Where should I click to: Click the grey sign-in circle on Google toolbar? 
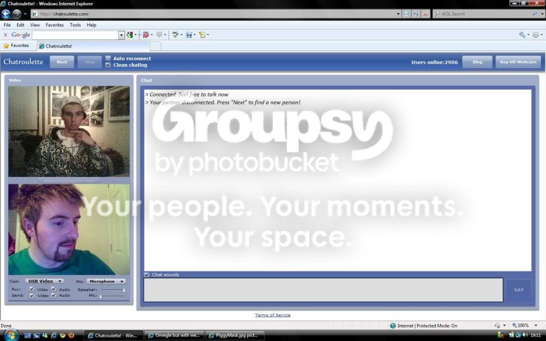click(x=536, y=35)
